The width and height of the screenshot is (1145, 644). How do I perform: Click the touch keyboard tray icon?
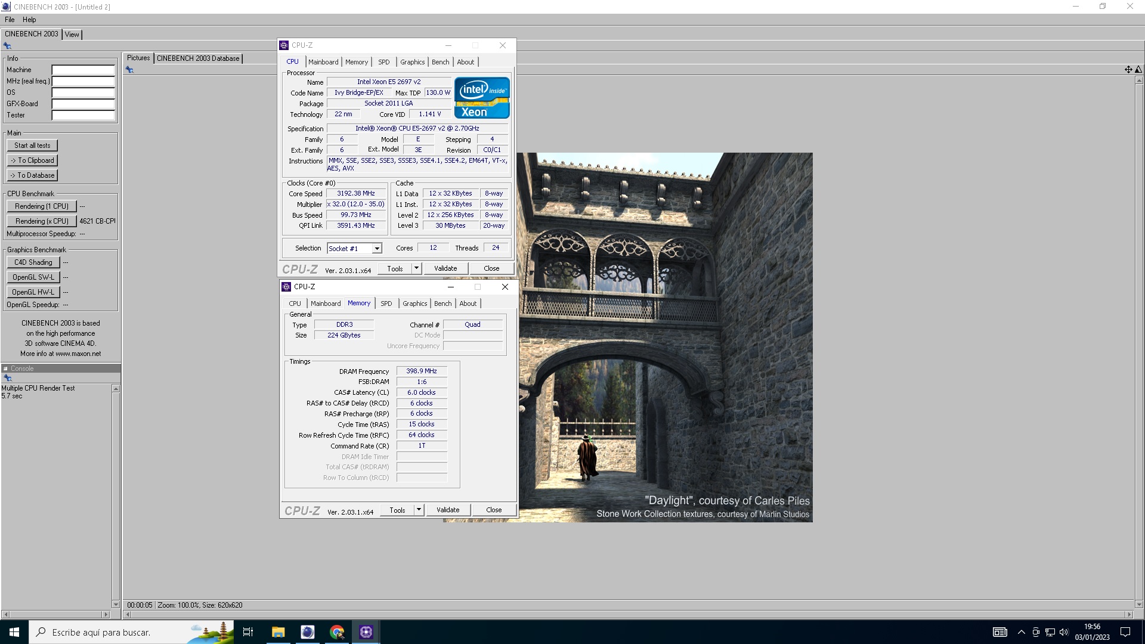(1000, 632)
